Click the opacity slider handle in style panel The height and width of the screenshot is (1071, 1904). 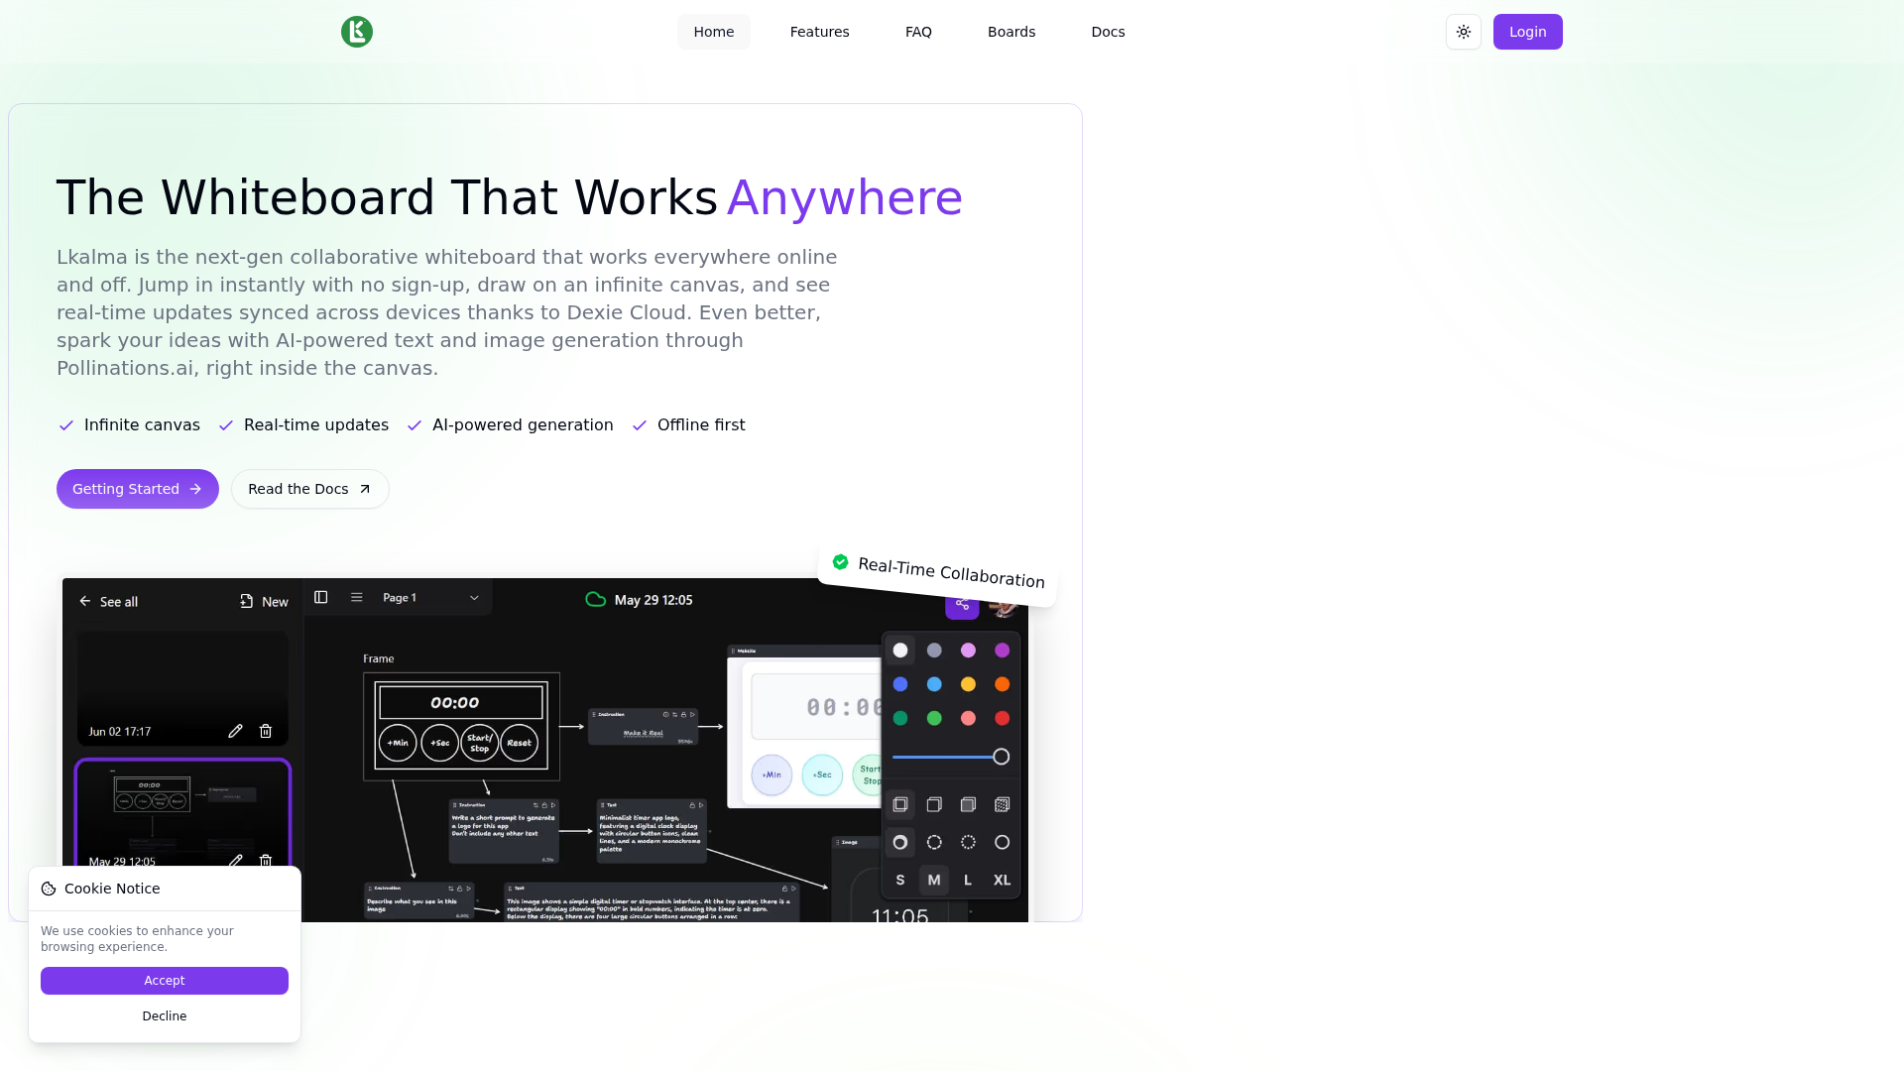(1002, 757)
